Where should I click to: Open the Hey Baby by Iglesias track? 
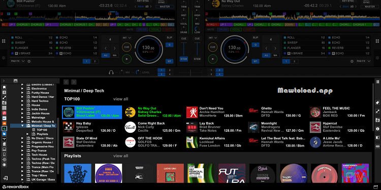pyautogui.click(x=92, y=127)
